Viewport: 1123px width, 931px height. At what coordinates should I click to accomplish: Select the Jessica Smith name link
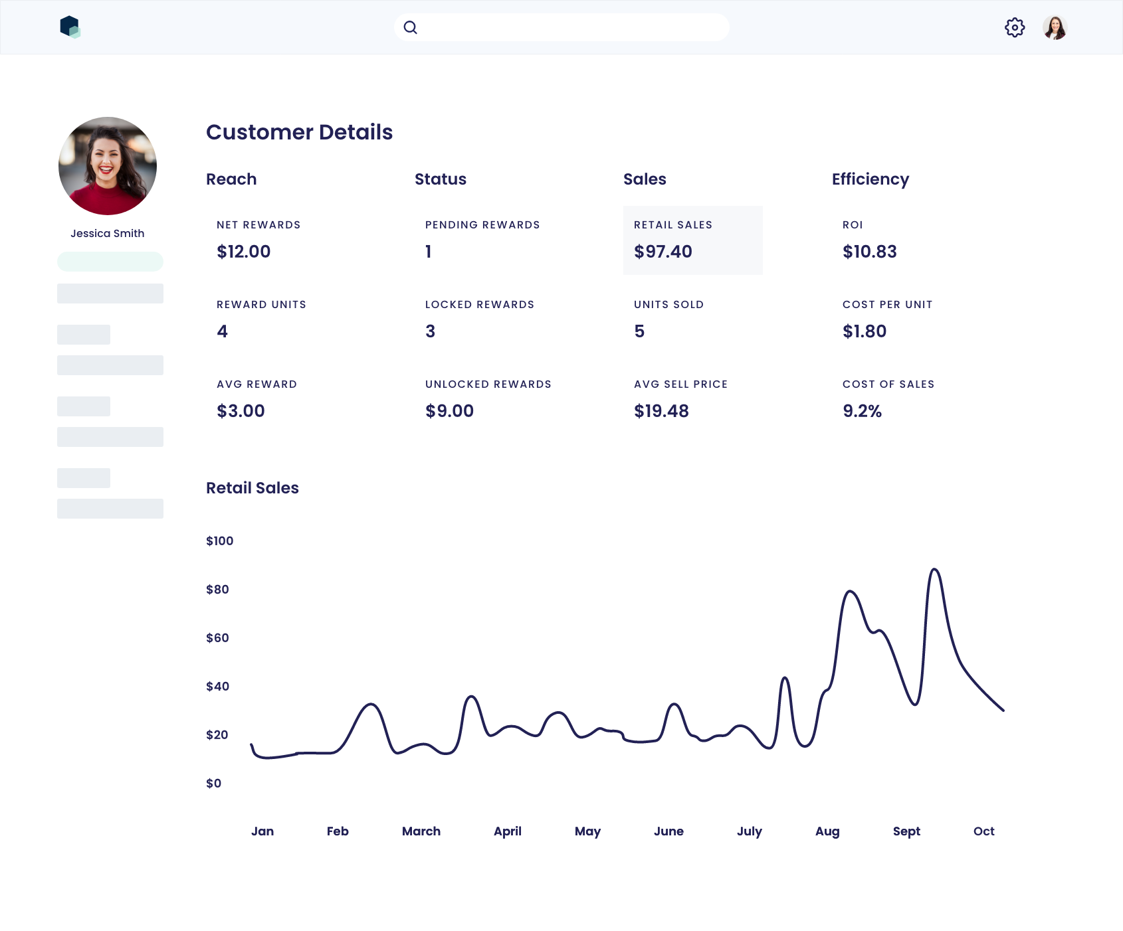pyautogui.click(x=107, y=233)
